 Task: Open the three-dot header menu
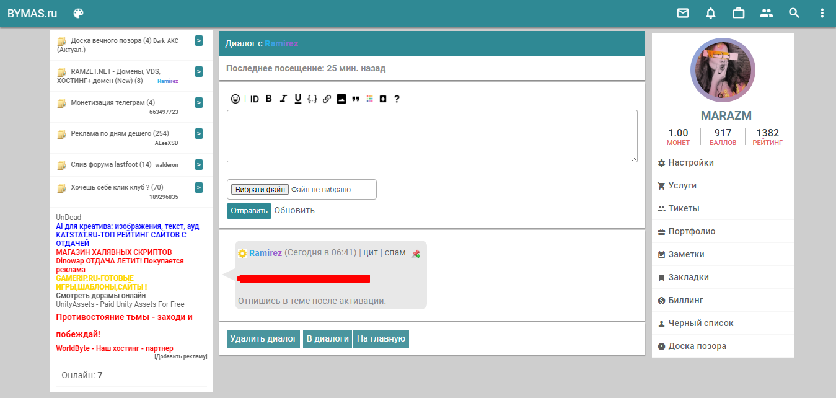822,13
